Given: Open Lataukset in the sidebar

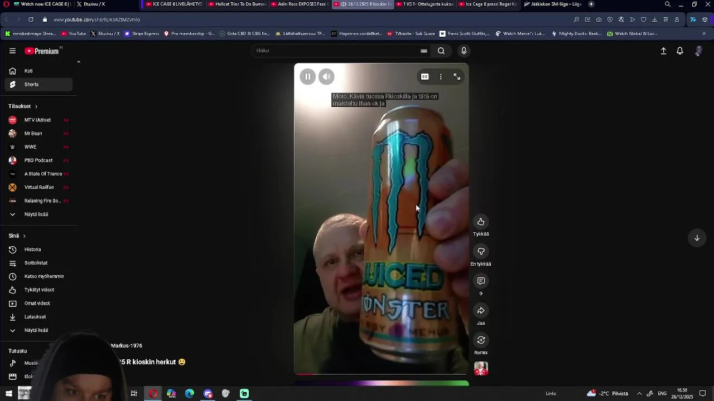Looking at the screenshot, I should pyautogui.click(x=38, y=317).
